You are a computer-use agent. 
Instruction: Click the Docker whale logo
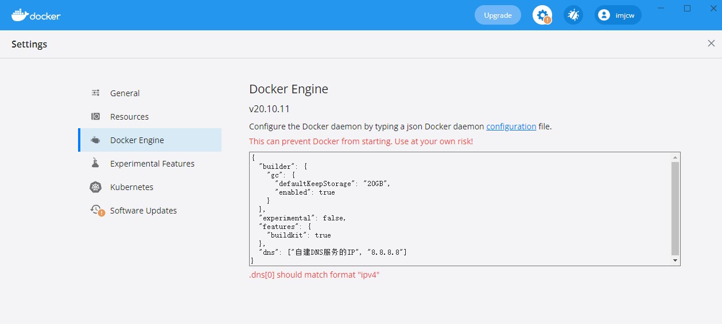click(x=36, y=15)
